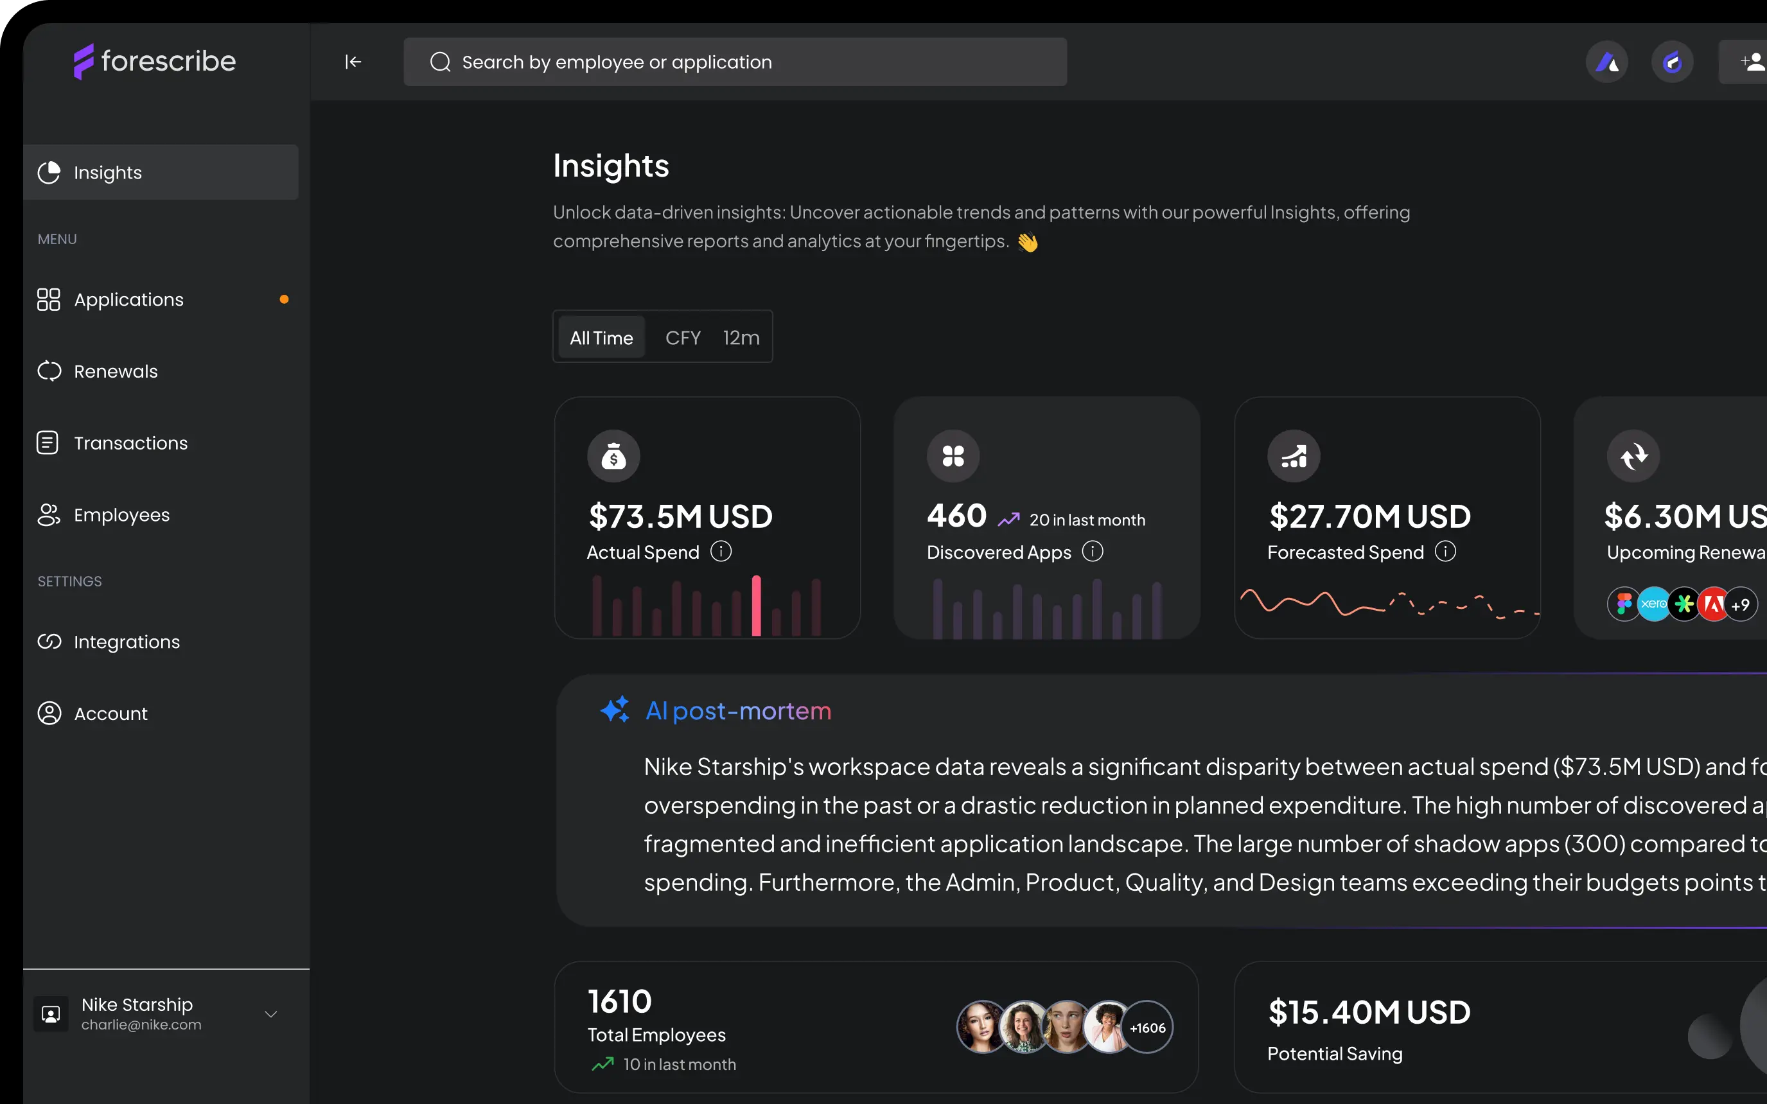The image size is (1767, 1104).
Task: Click the Discovered Apps info icon
Action: click(1093, 551)
